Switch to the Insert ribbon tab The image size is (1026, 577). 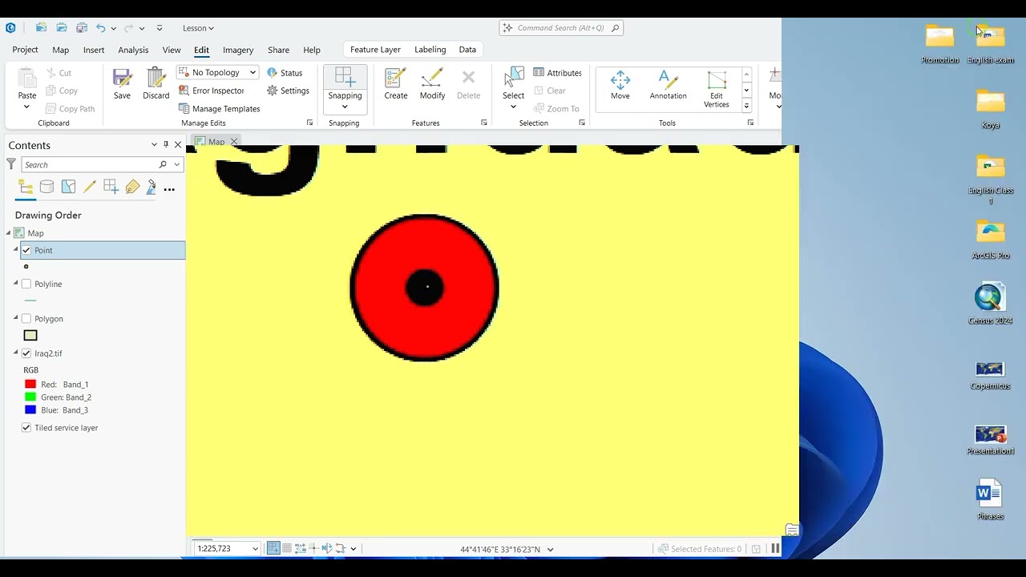pos(94,50)
